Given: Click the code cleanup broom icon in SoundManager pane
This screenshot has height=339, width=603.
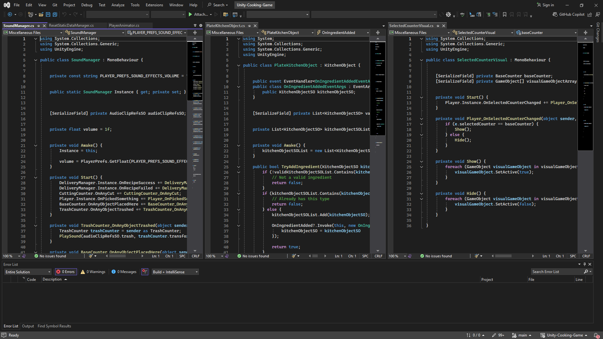Looking at the screenshot, I should pyautogui.click(x=91, y=256).
